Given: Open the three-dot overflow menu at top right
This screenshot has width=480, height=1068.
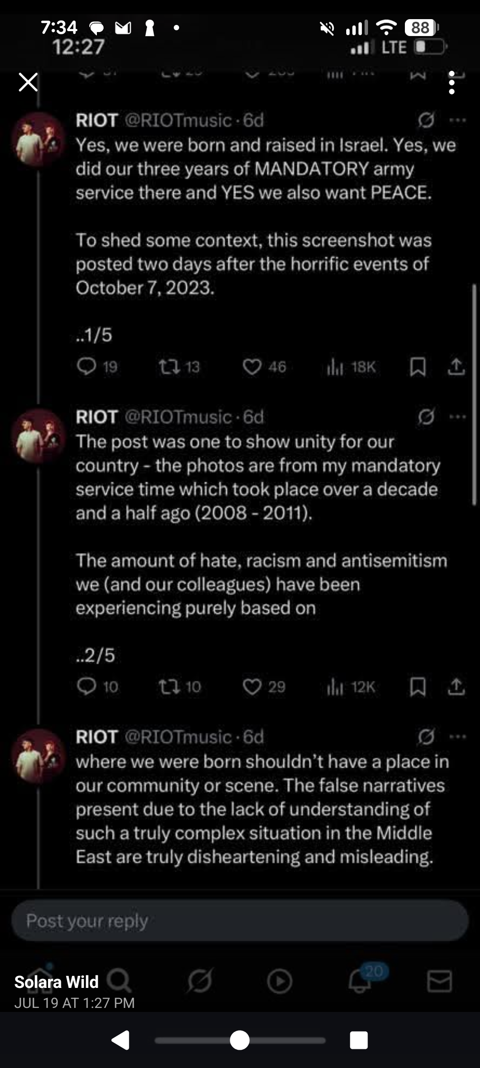Looking at the screenshot, I should coord(452,83).
